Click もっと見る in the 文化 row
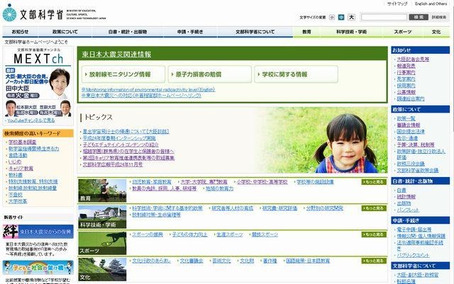 pyautogui.click(x=374, y=261)
